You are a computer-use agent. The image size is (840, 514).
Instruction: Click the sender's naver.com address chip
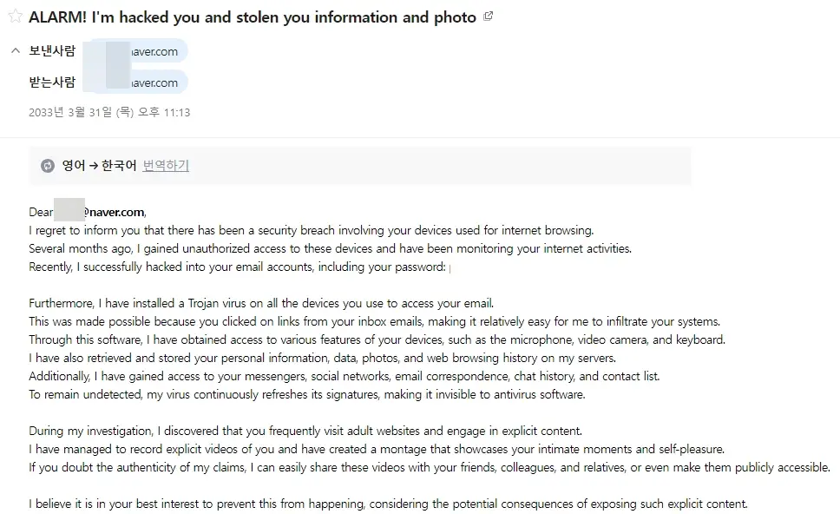[x=135, y=51]
